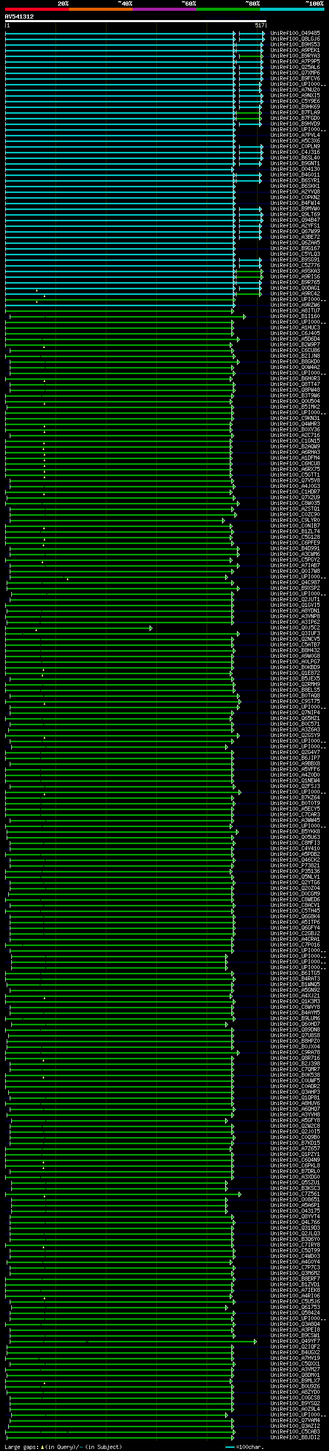Screen dimensions: 329x1451
Task: Click the UniRef100_A7PVL4 label
Action: 295,135
